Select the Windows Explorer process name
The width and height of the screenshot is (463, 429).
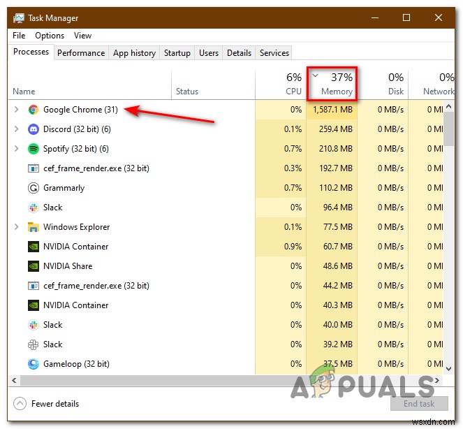point(77,227)
